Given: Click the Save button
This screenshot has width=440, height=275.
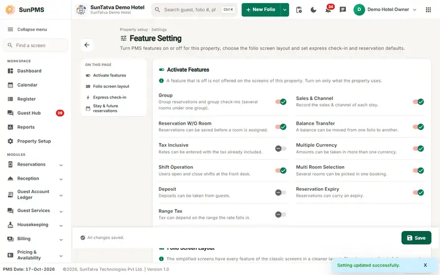Looking at the screenshot, I should click(416, 238).
